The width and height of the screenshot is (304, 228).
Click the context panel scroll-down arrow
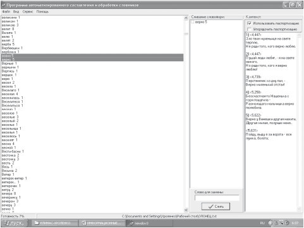coord(299,208)
